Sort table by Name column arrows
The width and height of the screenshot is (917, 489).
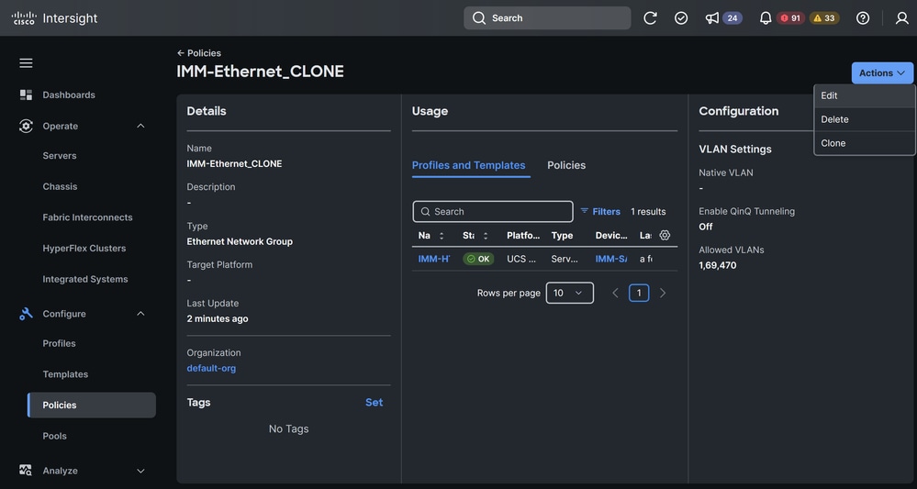(x=441, y=236)
